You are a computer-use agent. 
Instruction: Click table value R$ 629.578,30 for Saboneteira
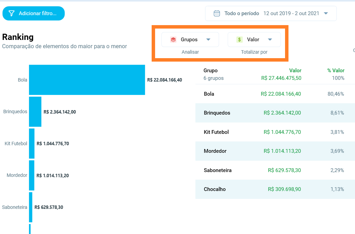284,170
